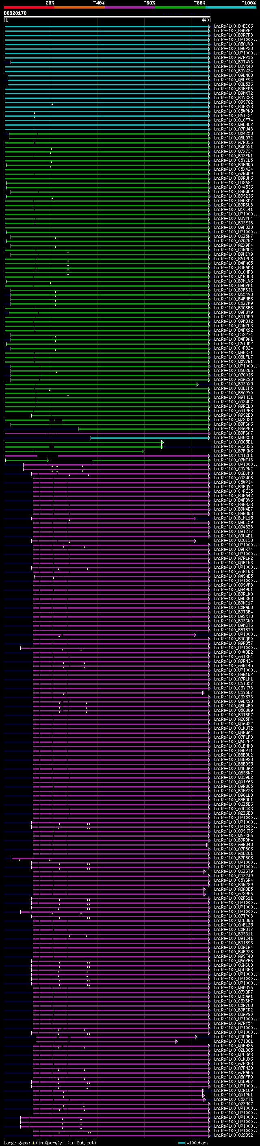260x1146 pixels.
Task: Select the UniRef100_B1H115 label
Action: tap(233, 518)
